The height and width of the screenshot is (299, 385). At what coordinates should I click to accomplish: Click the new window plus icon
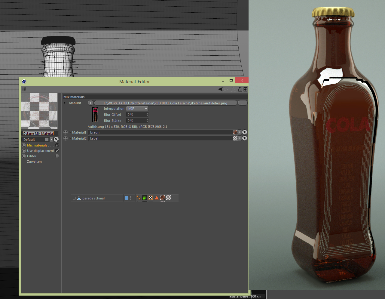[245, 89]
